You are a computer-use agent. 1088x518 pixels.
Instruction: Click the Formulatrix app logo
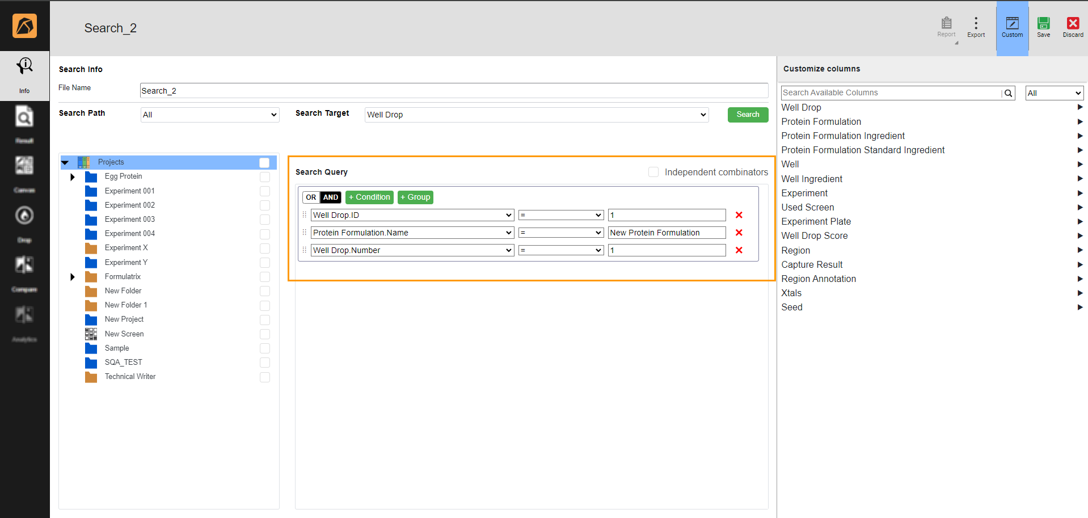(24, 26)
